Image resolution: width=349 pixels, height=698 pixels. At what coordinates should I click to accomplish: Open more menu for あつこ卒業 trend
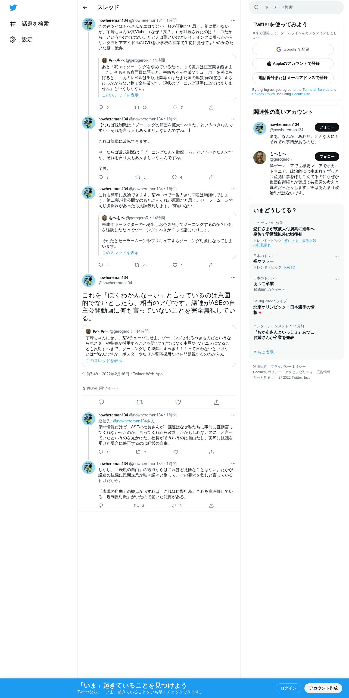click(336, 279)
